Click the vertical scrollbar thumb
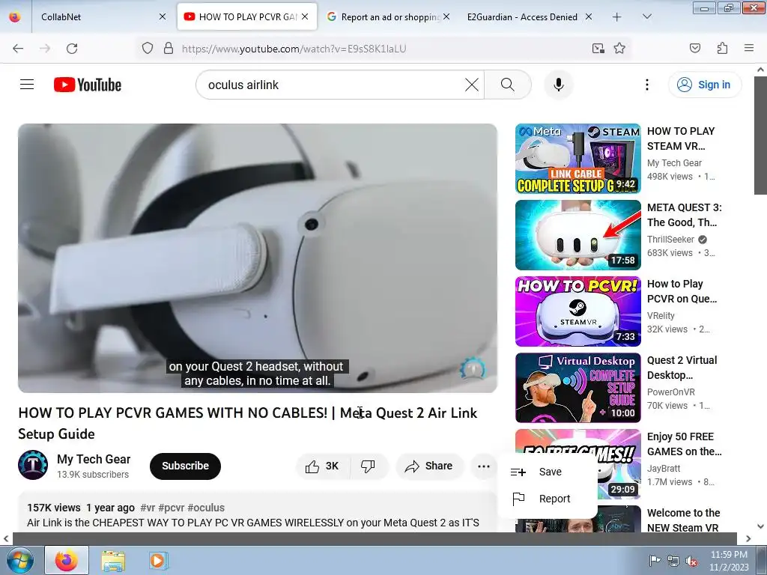Screen dimensions: 767x575 pos(760,136)
